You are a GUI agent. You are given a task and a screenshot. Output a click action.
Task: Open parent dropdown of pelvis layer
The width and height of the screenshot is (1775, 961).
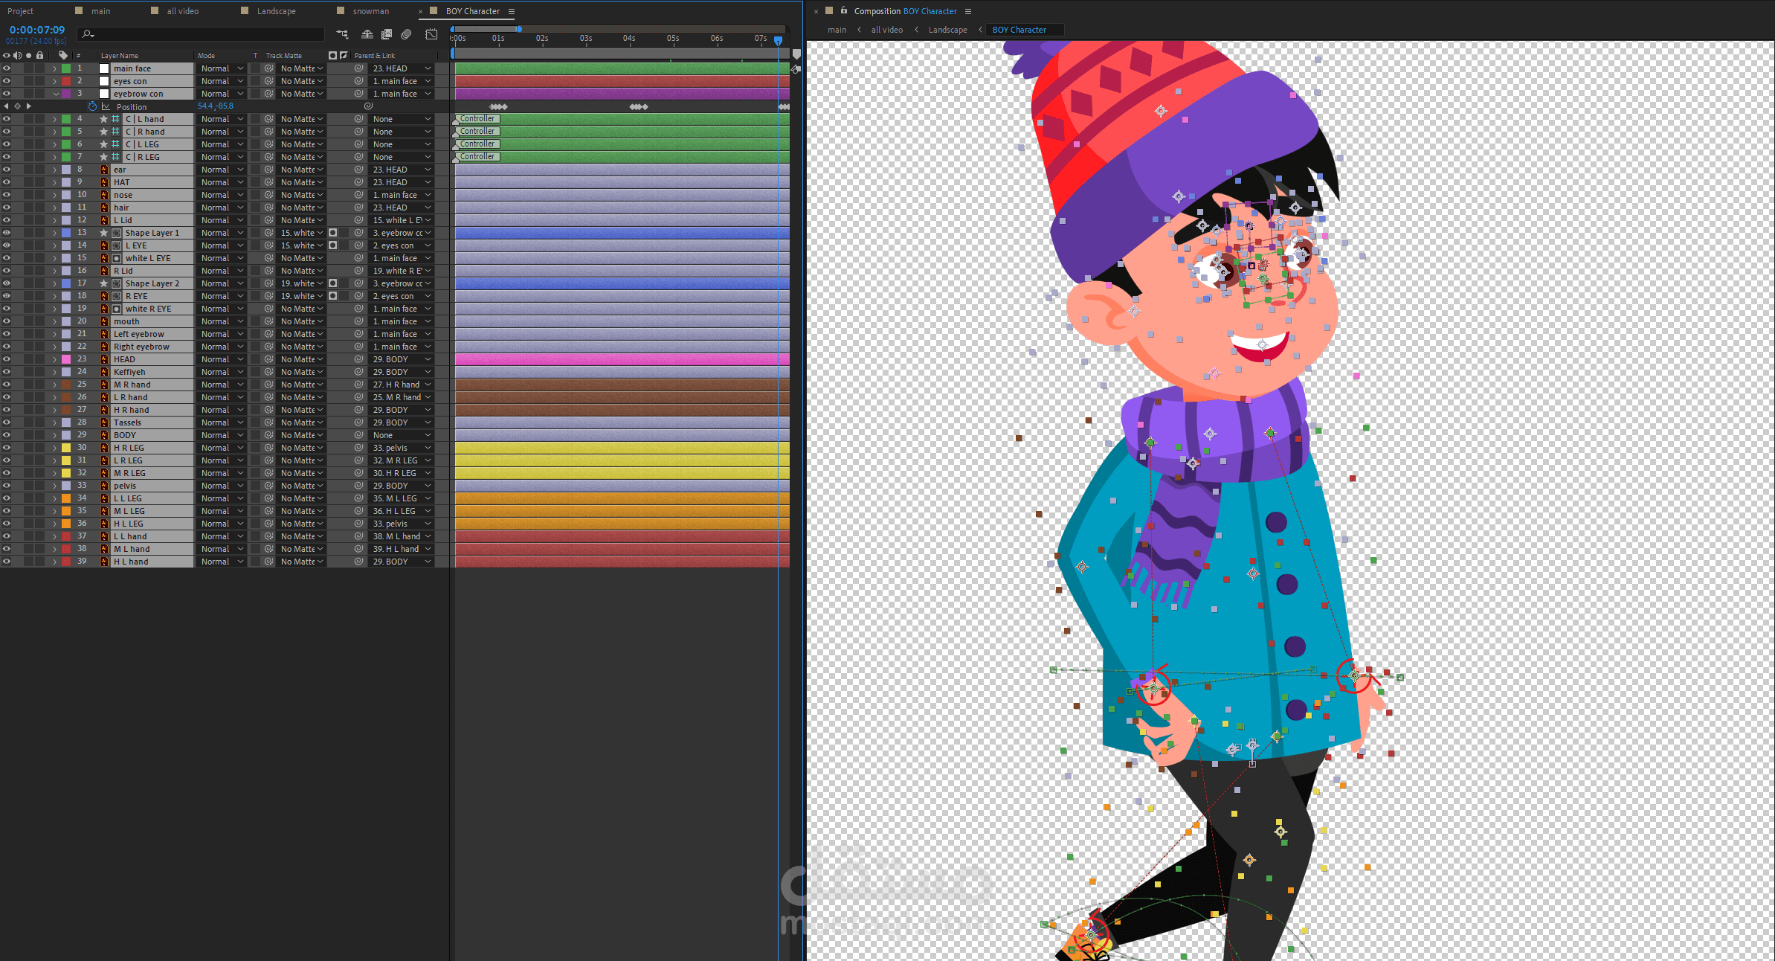(x=402, y=486)
